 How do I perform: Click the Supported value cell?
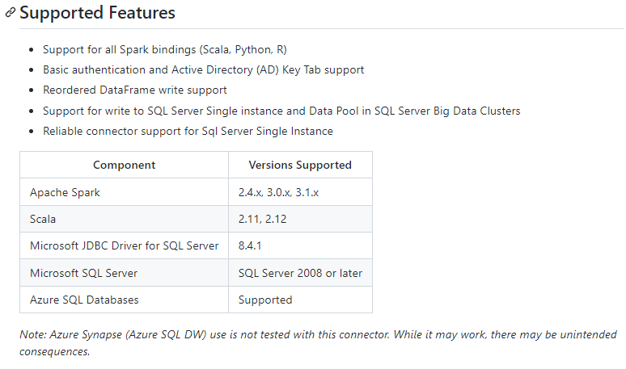coord(265,300)
